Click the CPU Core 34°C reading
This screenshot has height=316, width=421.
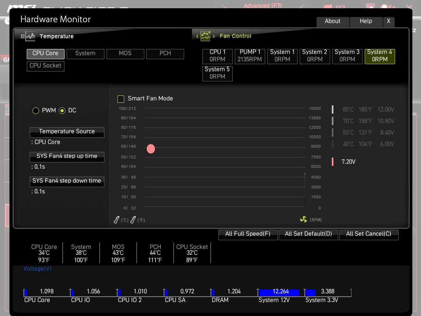tap(44, 253)
